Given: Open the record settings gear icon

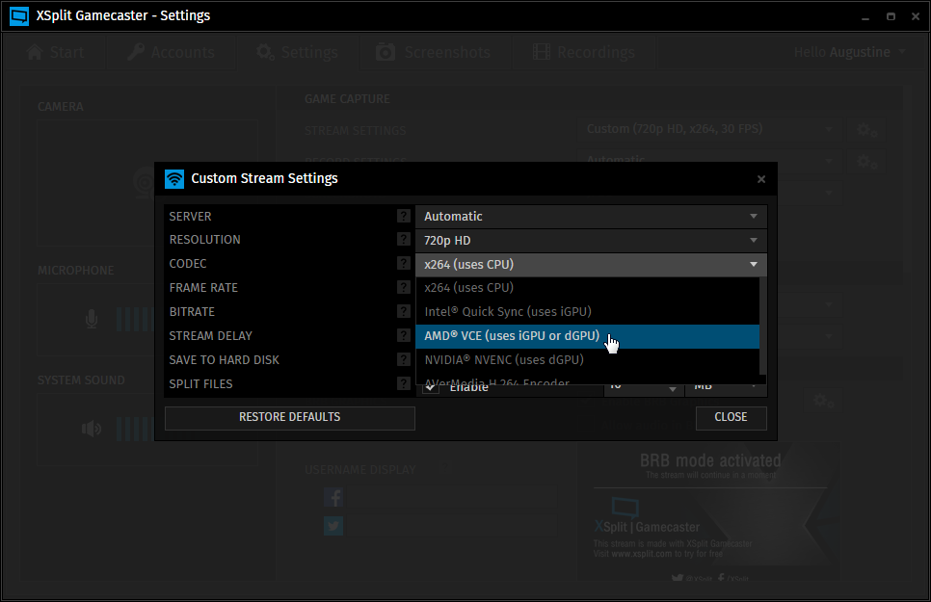Looking at the screenshot, I should tap(866, 161).
